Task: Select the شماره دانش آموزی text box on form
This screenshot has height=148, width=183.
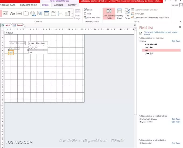Action: pyautogui.click(x=38, y=43)
